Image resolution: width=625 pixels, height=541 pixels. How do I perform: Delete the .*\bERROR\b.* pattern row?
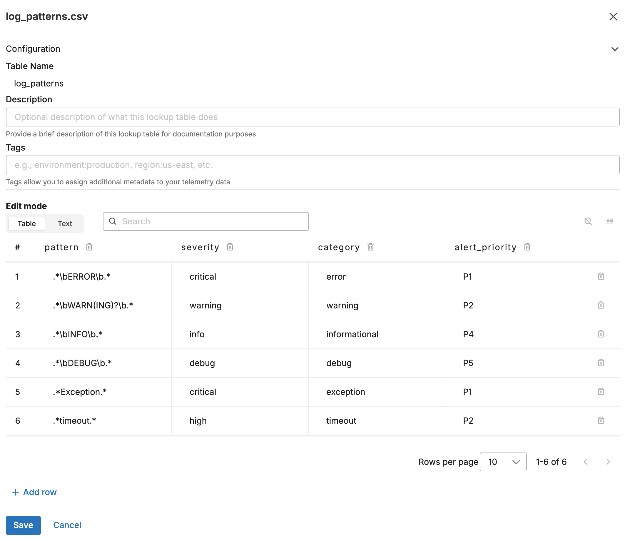[x=601, y=276]
